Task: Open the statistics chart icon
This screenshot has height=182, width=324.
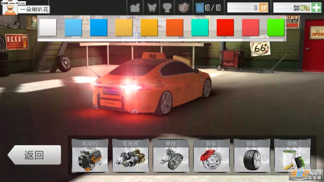Action: coord(135,8)
